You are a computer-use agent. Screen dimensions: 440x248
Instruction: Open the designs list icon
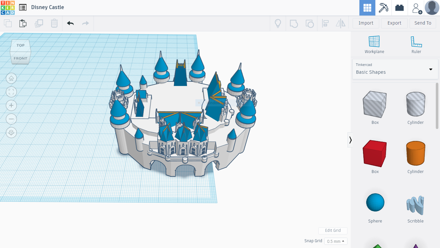[23, 7]
